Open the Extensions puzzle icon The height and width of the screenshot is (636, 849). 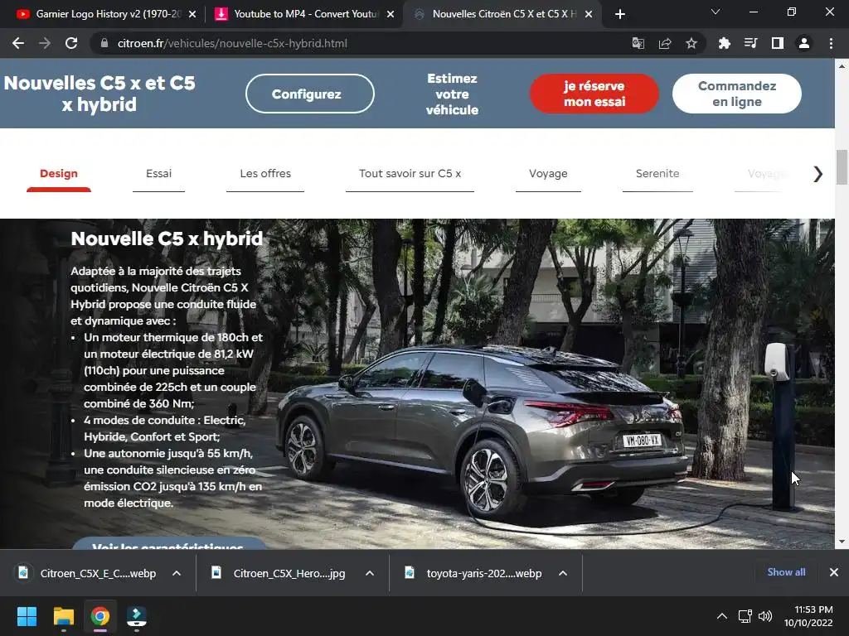[724, 43]
